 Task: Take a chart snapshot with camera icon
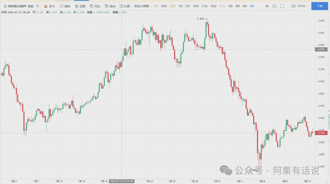click(x=274, y=6)
